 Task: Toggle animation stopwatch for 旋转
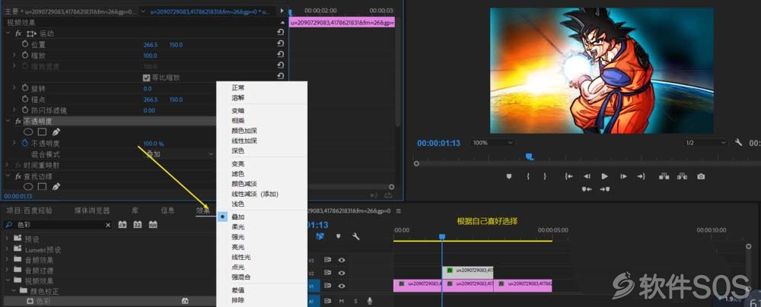pyautogui.click(x=25, y=88)
